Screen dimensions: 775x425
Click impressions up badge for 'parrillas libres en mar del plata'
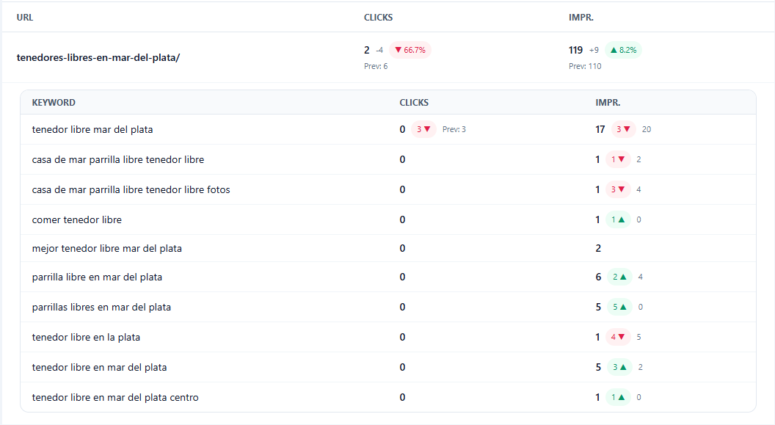point(619,307)
